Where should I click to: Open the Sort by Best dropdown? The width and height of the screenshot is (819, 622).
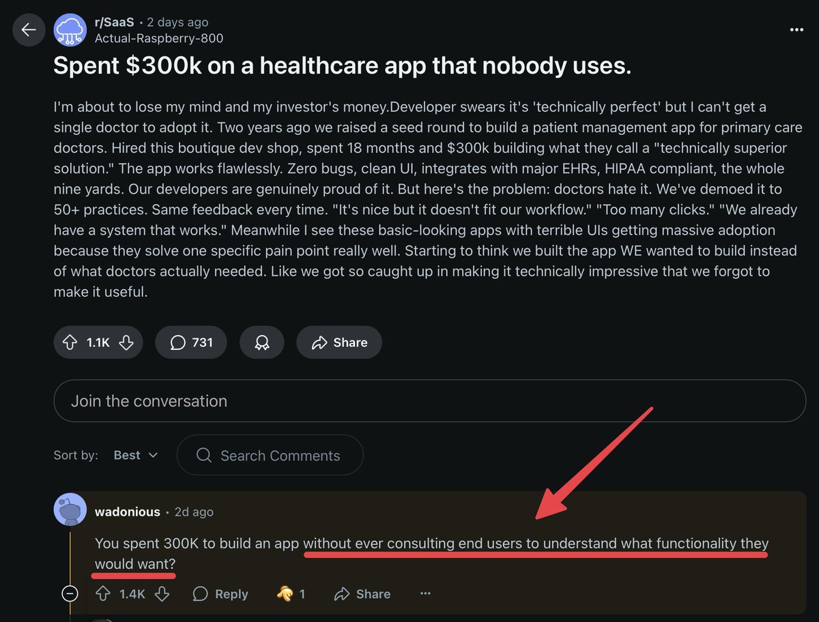pyautogui.click(x=136, y=455)
